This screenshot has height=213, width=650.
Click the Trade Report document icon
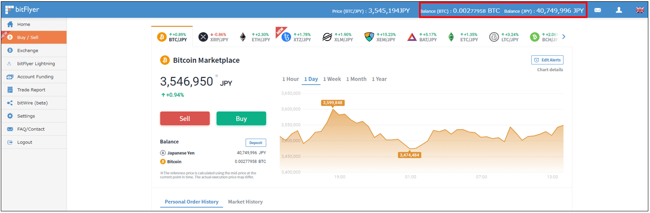tap(10, 90)
